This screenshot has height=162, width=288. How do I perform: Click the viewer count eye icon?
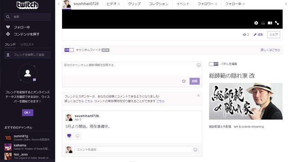pos(244,35)
